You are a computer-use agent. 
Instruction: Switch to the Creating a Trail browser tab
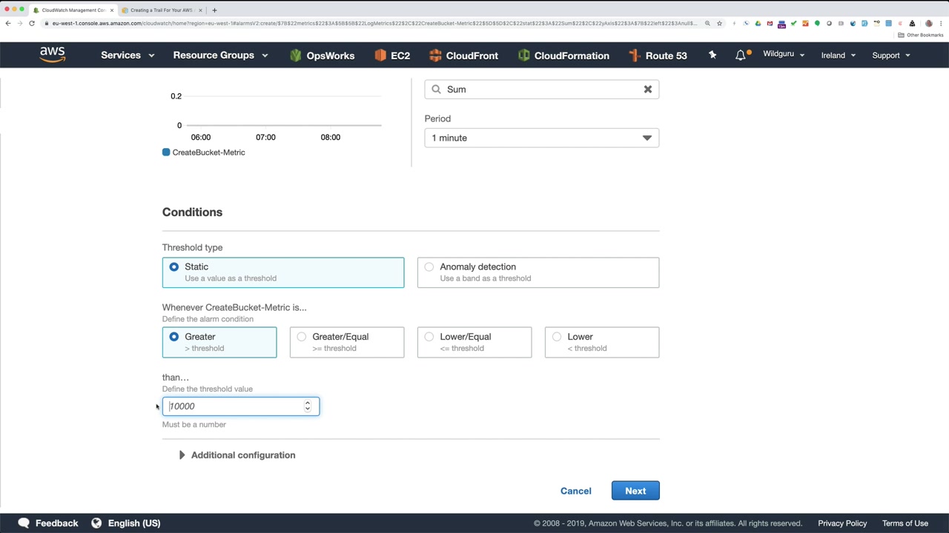click(161, 10)
